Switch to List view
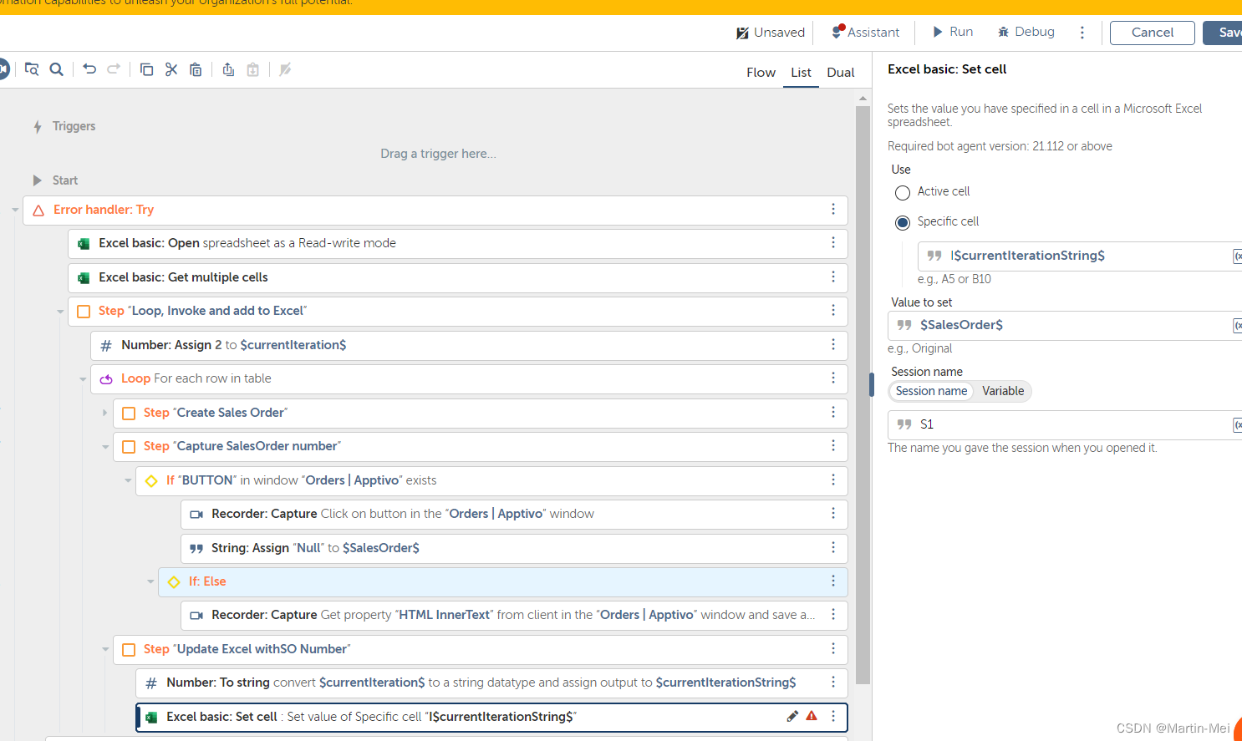Viewport: 1242px width, 741px height. point(801,73)
